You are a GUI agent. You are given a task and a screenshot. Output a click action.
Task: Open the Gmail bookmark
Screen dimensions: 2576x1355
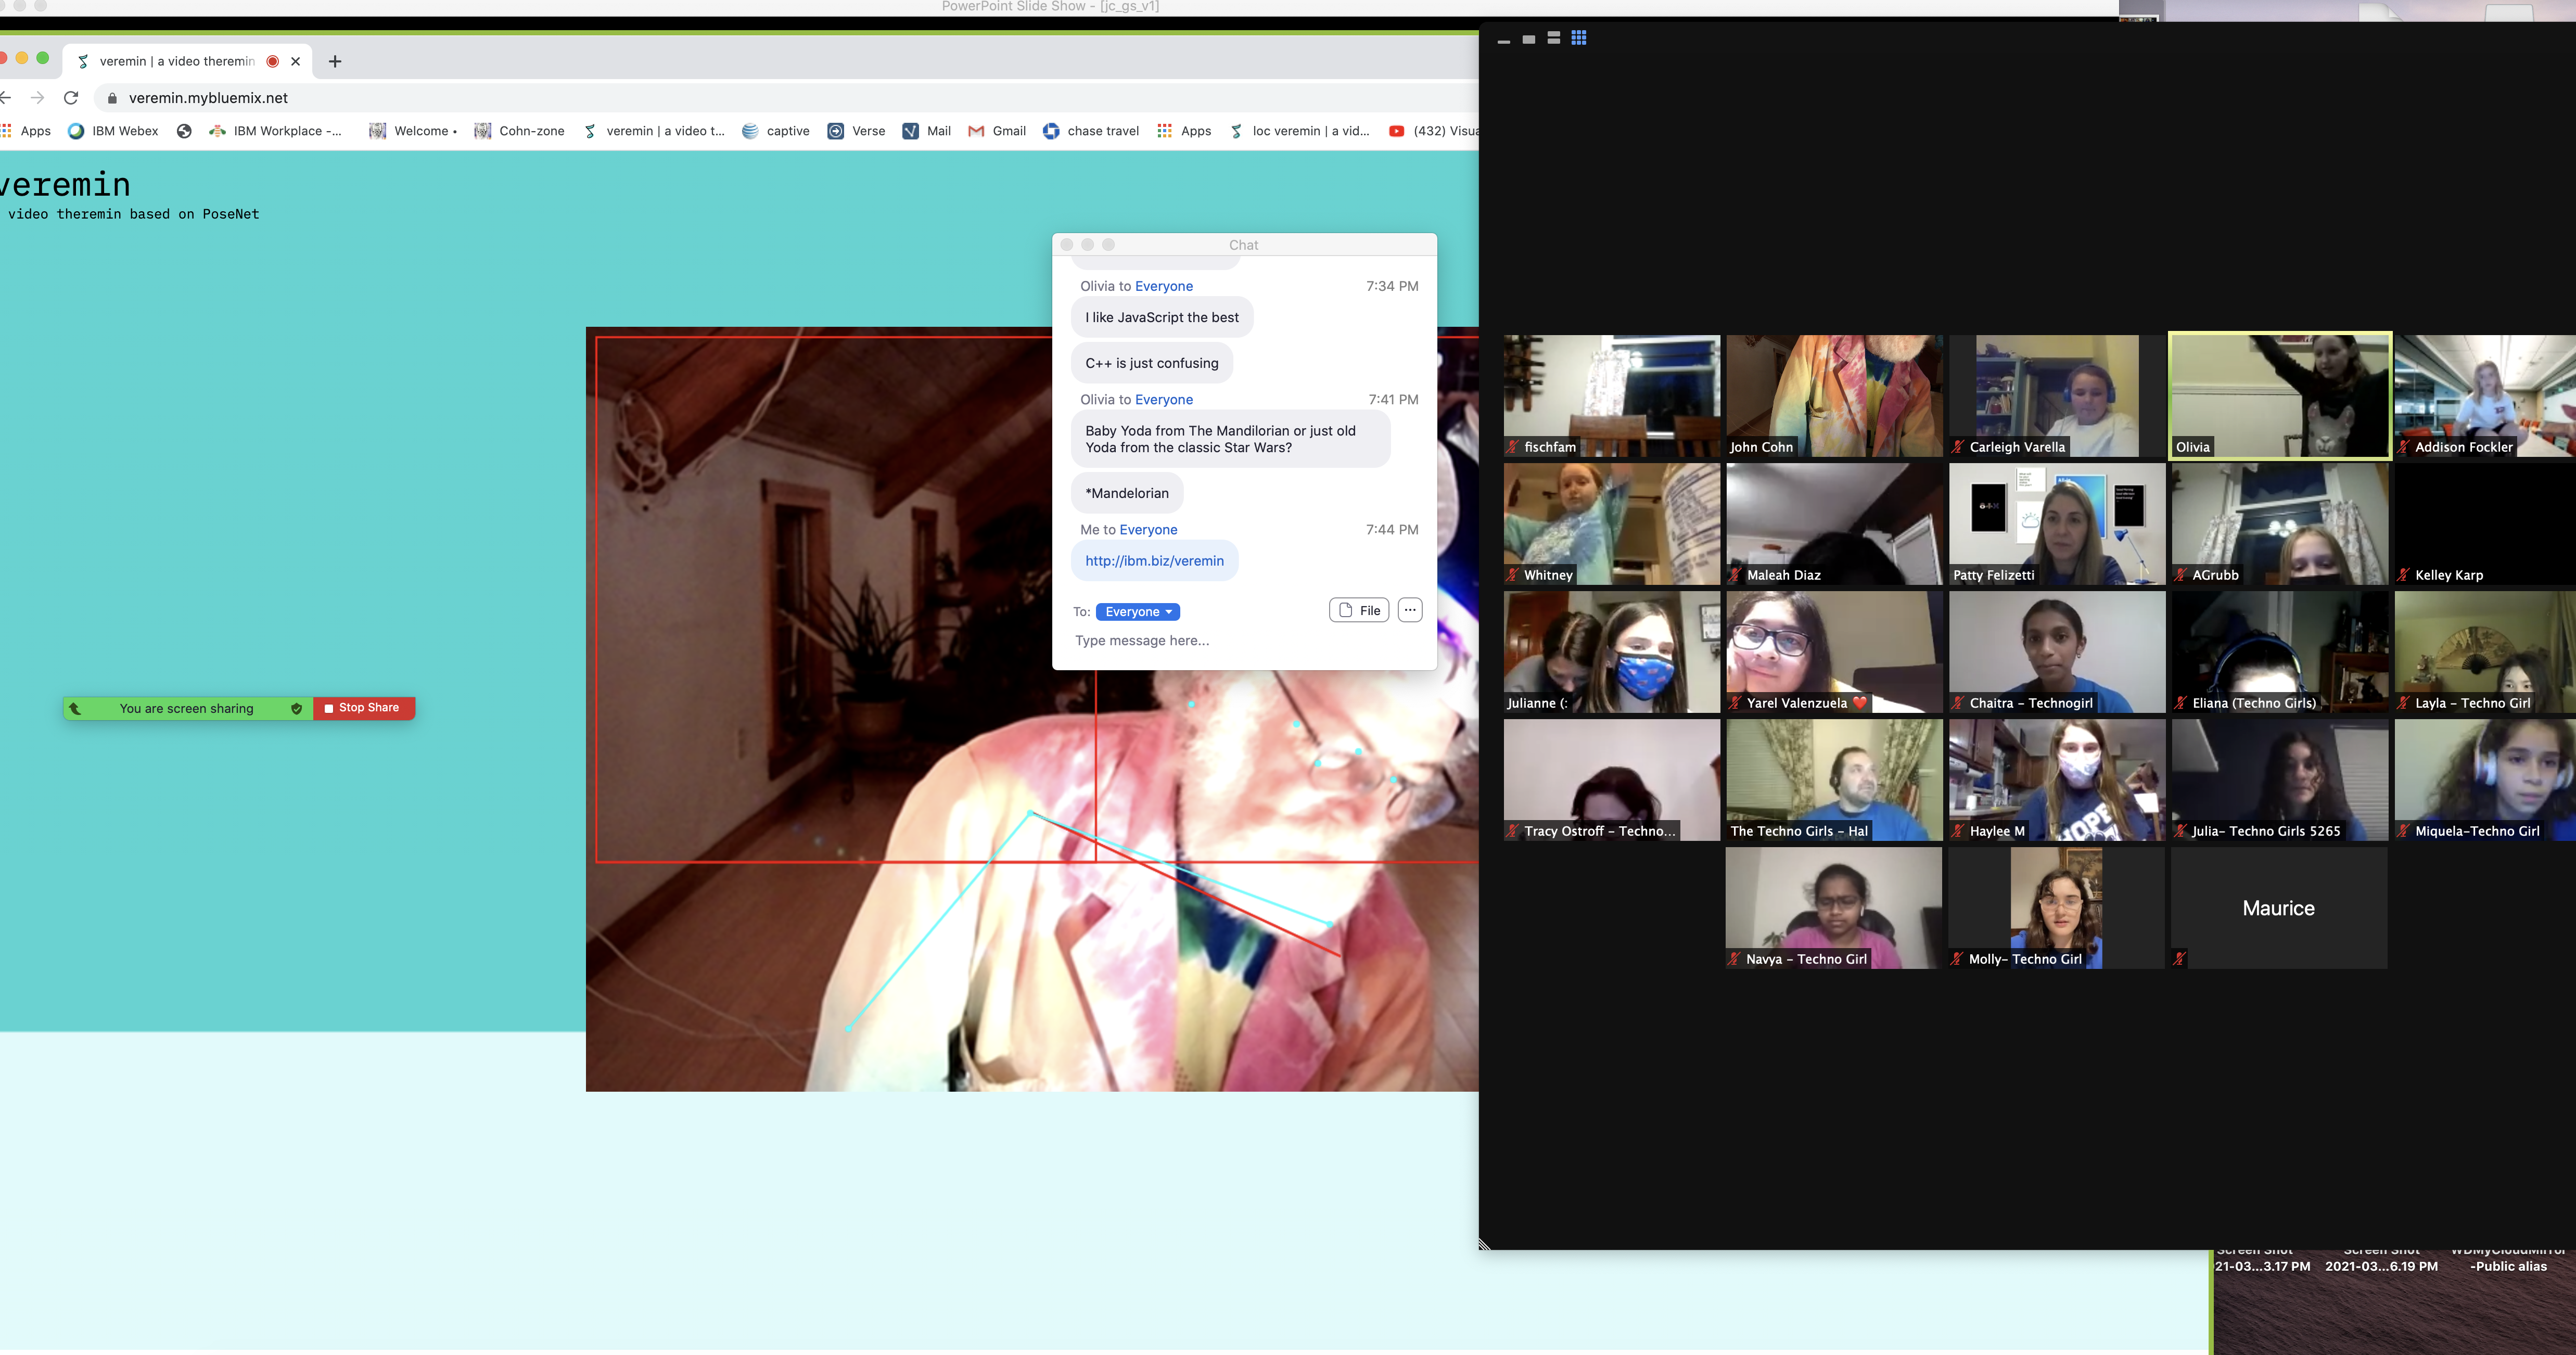click(997, 131)
